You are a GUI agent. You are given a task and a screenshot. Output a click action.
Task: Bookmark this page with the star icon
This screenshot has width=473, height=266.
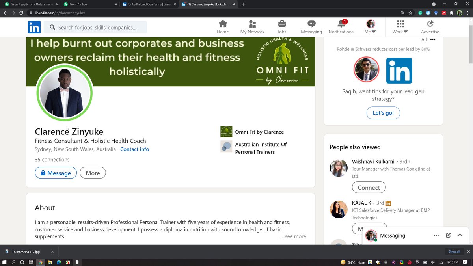(410, 13)
